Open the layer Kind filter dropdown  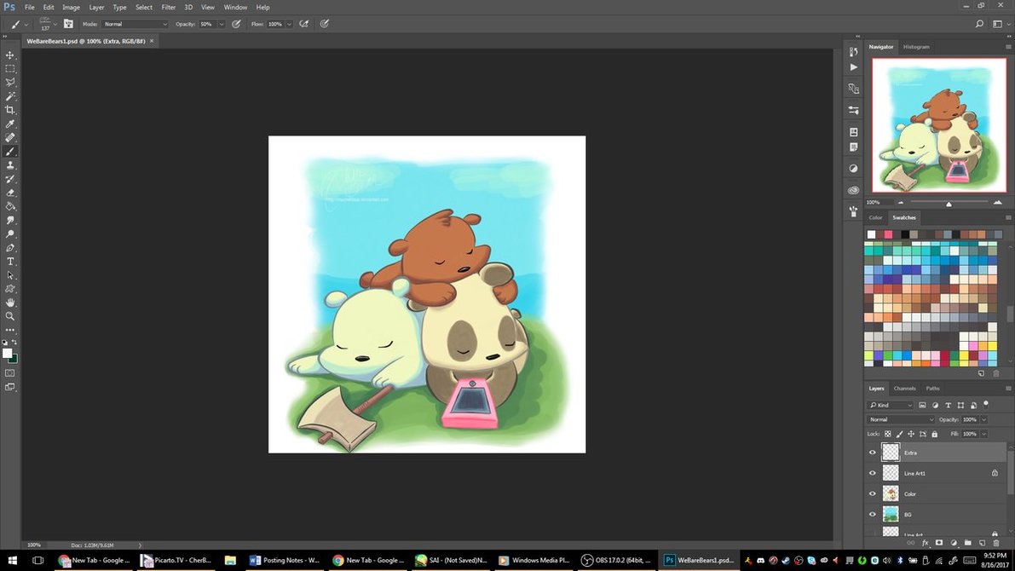click(x=891, y=405)
